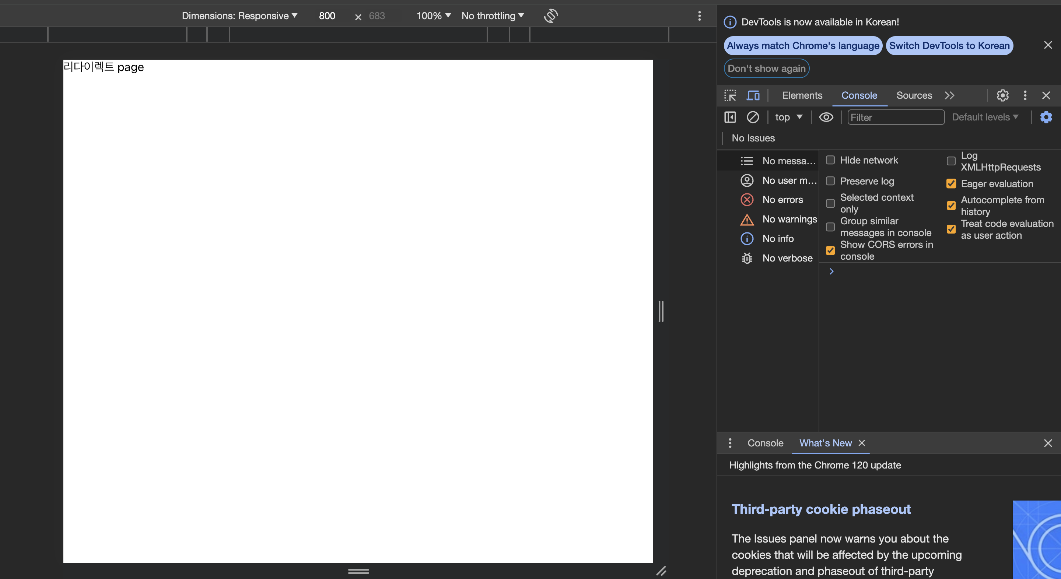Uncheck the Eager evaluation checkbox
This screenshot has height=579, width=1061.
tap(951, 184)
